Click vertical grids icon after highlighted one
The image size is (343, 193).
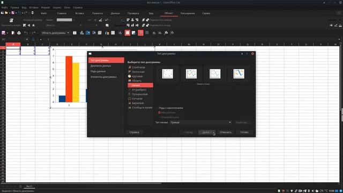(x=147, y=33)
